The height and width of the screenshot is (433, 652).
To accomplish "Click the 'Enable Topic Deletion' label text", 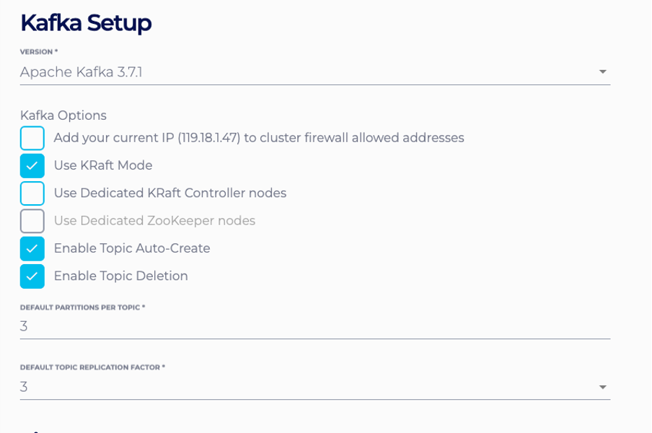I will 120,276.
